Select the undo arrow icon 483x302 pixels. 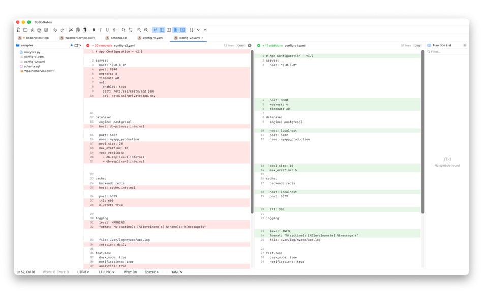55,30
